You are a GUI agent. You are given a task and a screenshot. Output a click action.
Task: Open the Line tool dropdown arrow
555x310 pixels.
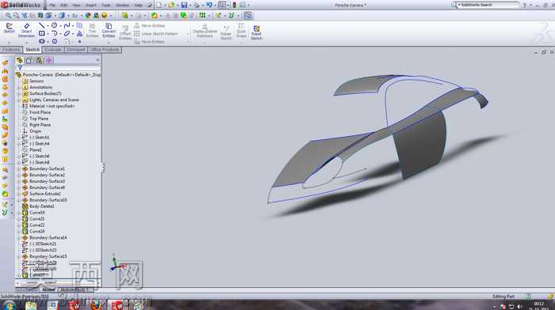point(48,26)
